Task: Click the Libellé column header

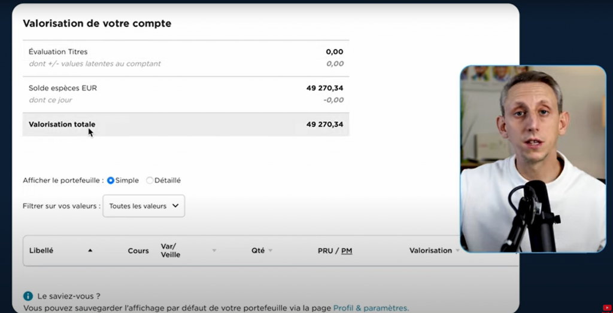Action: [x=41, y=251]
